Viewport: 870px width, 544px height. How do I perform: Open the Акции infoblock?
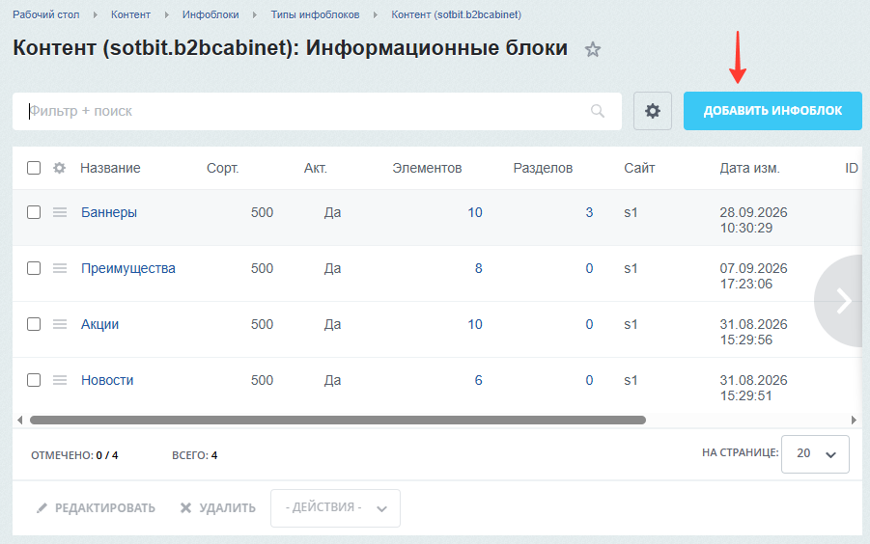point(99,324)
